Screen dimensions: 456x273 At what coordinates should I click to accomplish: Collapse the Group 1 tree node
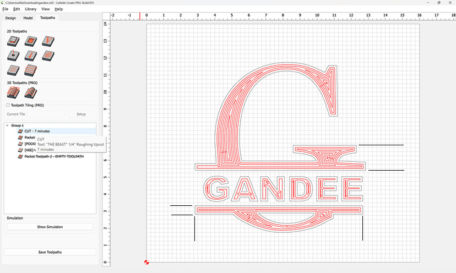pos(7,125)
